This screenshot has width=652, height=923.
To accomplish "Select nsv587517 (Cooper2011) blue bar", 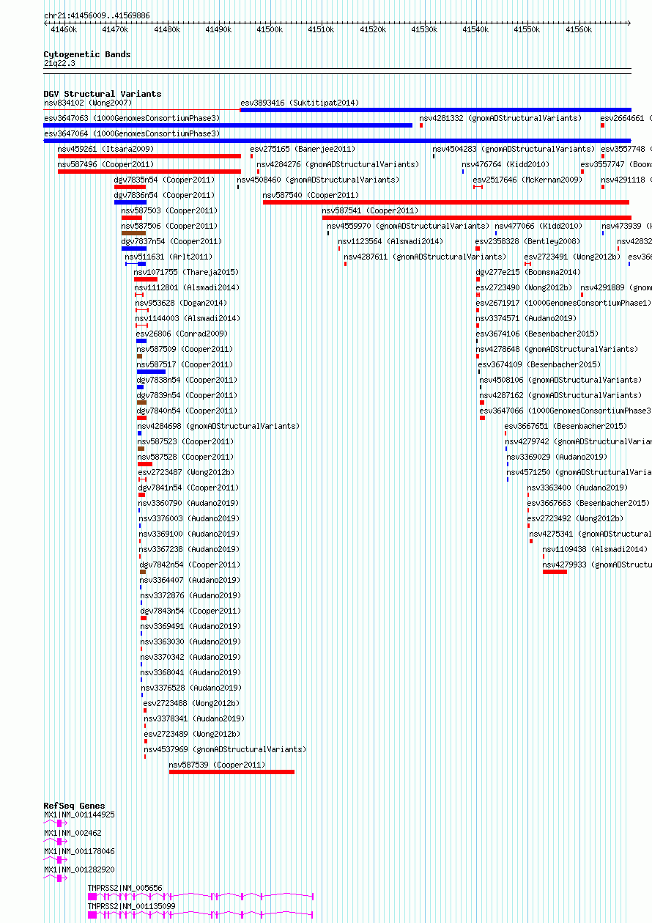I will click(x=151, y=372).
